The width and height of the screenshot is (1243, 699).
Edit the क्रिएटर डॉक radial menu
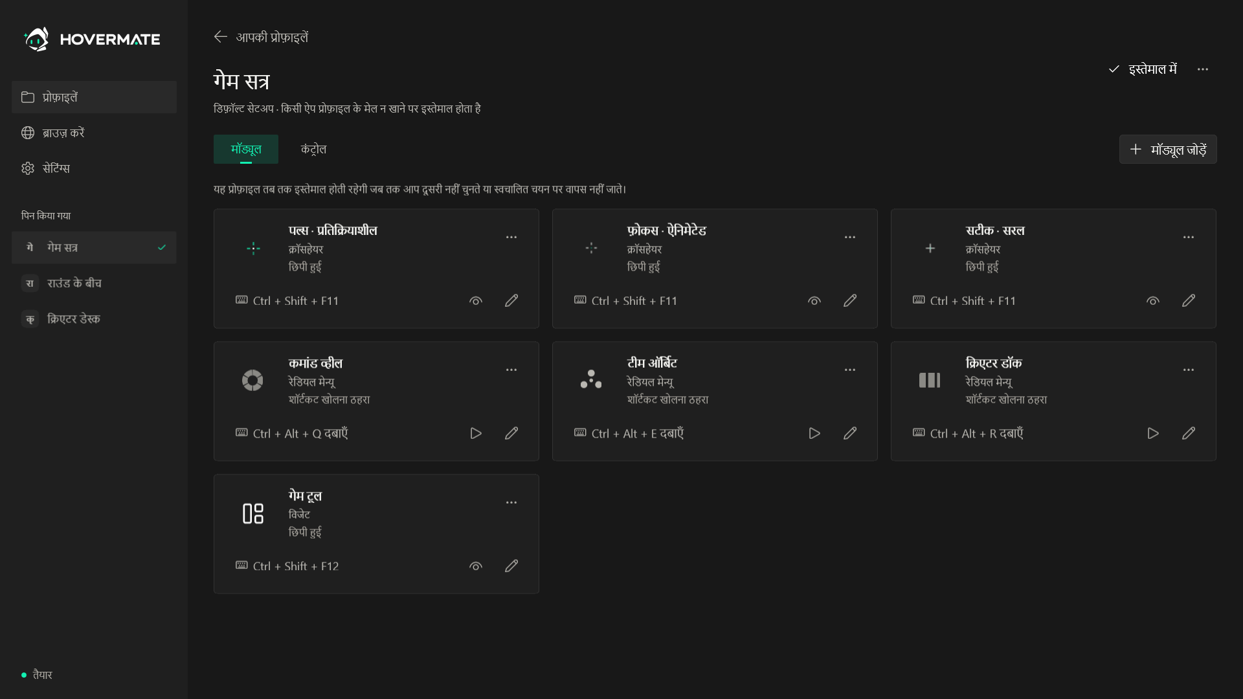pyautogui.click(x=1189, y=433)
